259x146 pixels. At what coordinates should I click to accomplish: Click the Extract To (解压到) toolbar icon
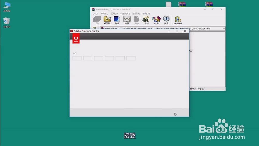[107, 20]
